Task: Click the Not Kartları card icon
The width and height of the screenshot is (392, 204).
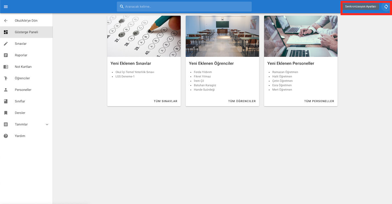Action: 6,67
